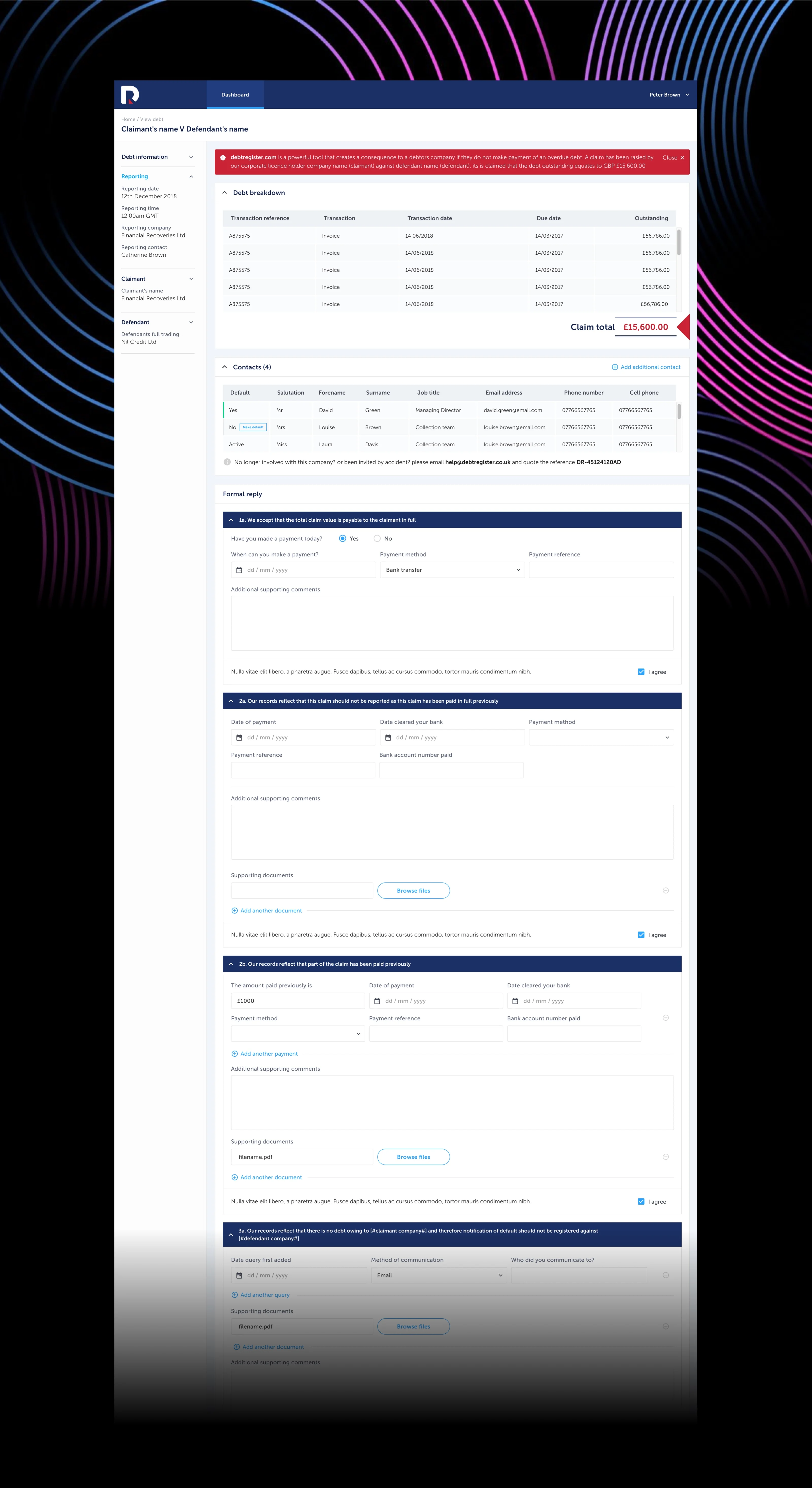Click plus icon of Add another payment

234,1054
